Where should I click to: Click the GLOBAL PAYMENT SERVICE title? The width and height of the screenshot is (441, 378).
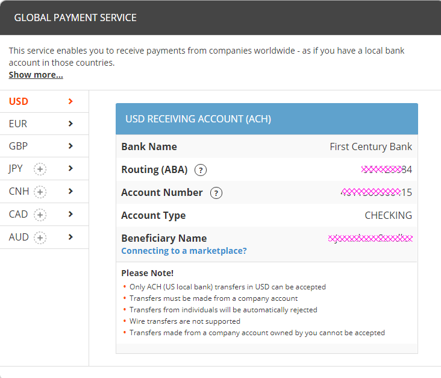75,17
